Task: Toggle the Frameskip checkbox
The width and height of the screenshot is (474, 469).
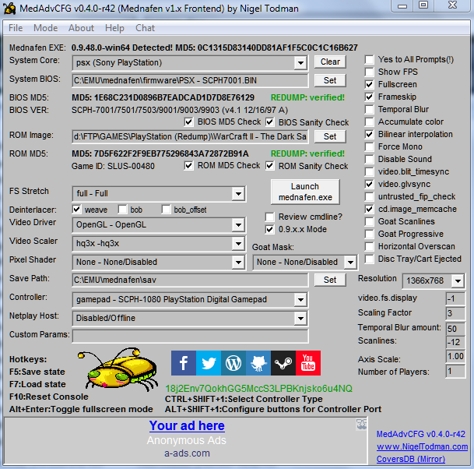Action: pyautogui.click(x=370, y=97)
